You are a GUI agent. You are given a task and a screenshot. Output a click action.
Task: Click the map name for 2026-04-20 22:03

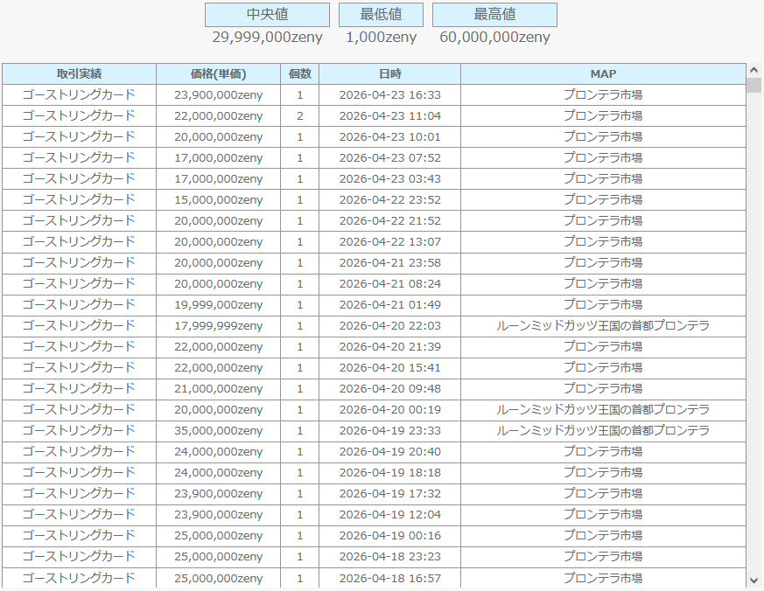pos(603,326)
